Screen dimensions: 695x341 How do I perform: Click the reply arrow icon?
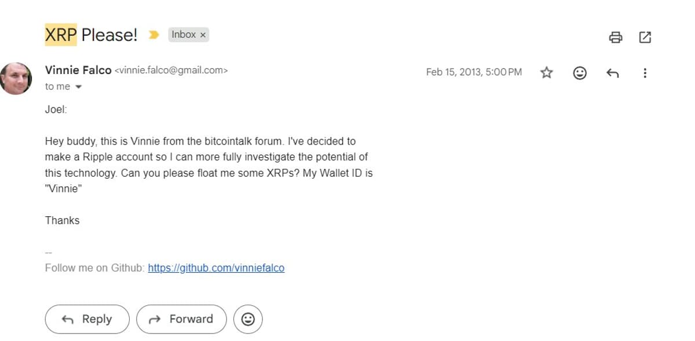[612, 72]
